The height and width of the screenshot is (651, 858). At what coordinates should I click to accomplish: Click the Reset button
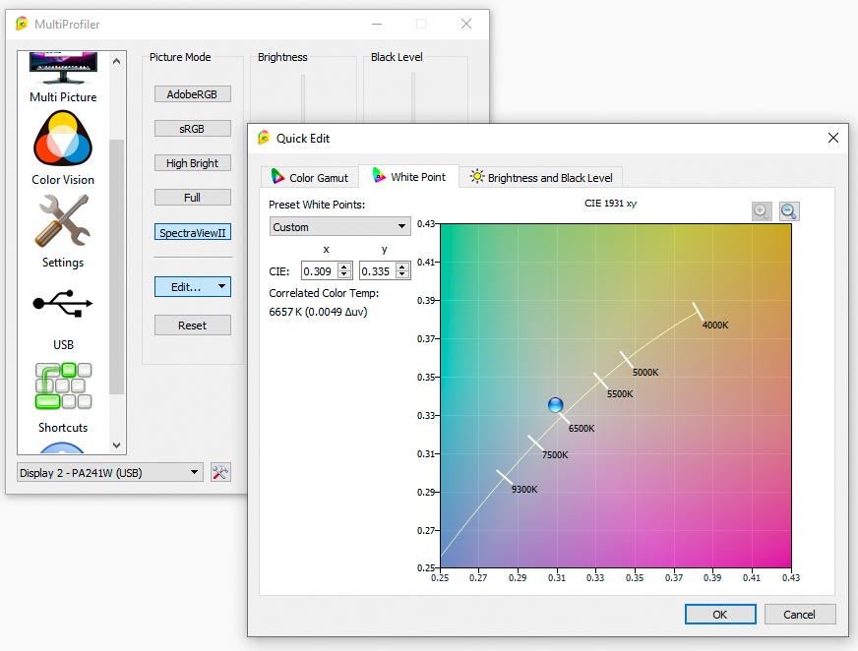point(193,325)
